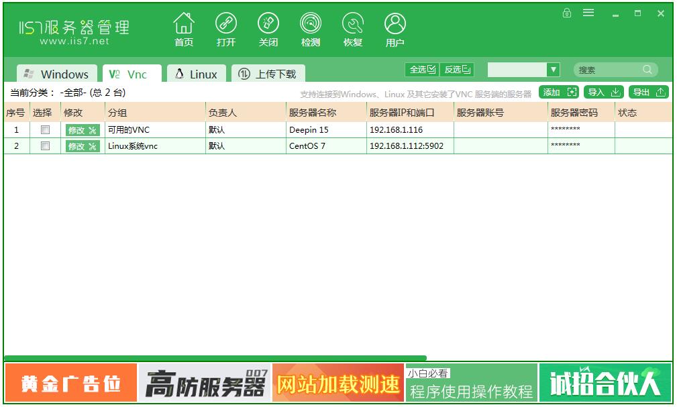Open the hamburger menu in the title bar
Viewport: 677px width, 407px height.
click(588, 12)
